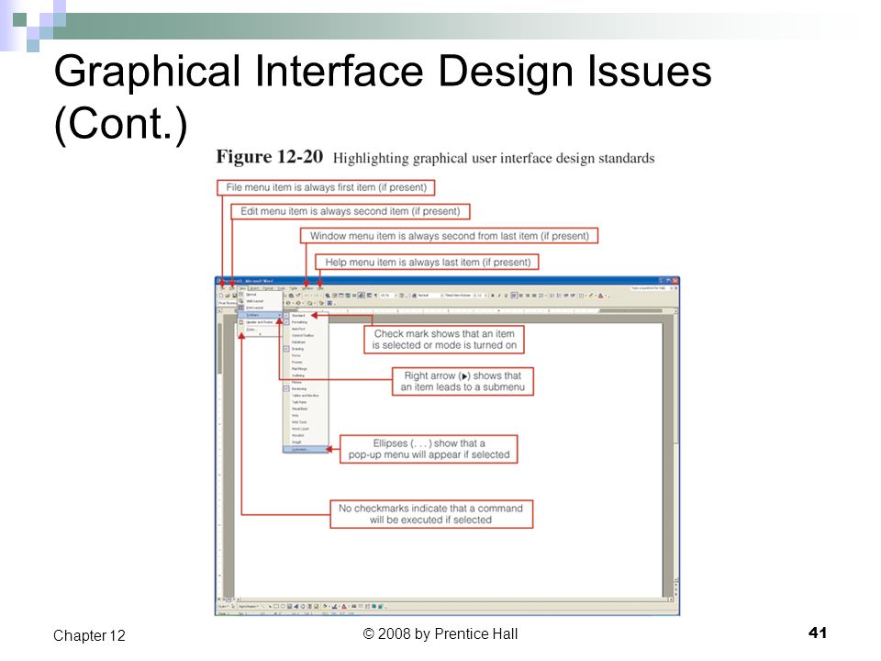Click the 3-D Style drawing icon
Viewport: 881px width, 661px height.
[x=380, y=607]
